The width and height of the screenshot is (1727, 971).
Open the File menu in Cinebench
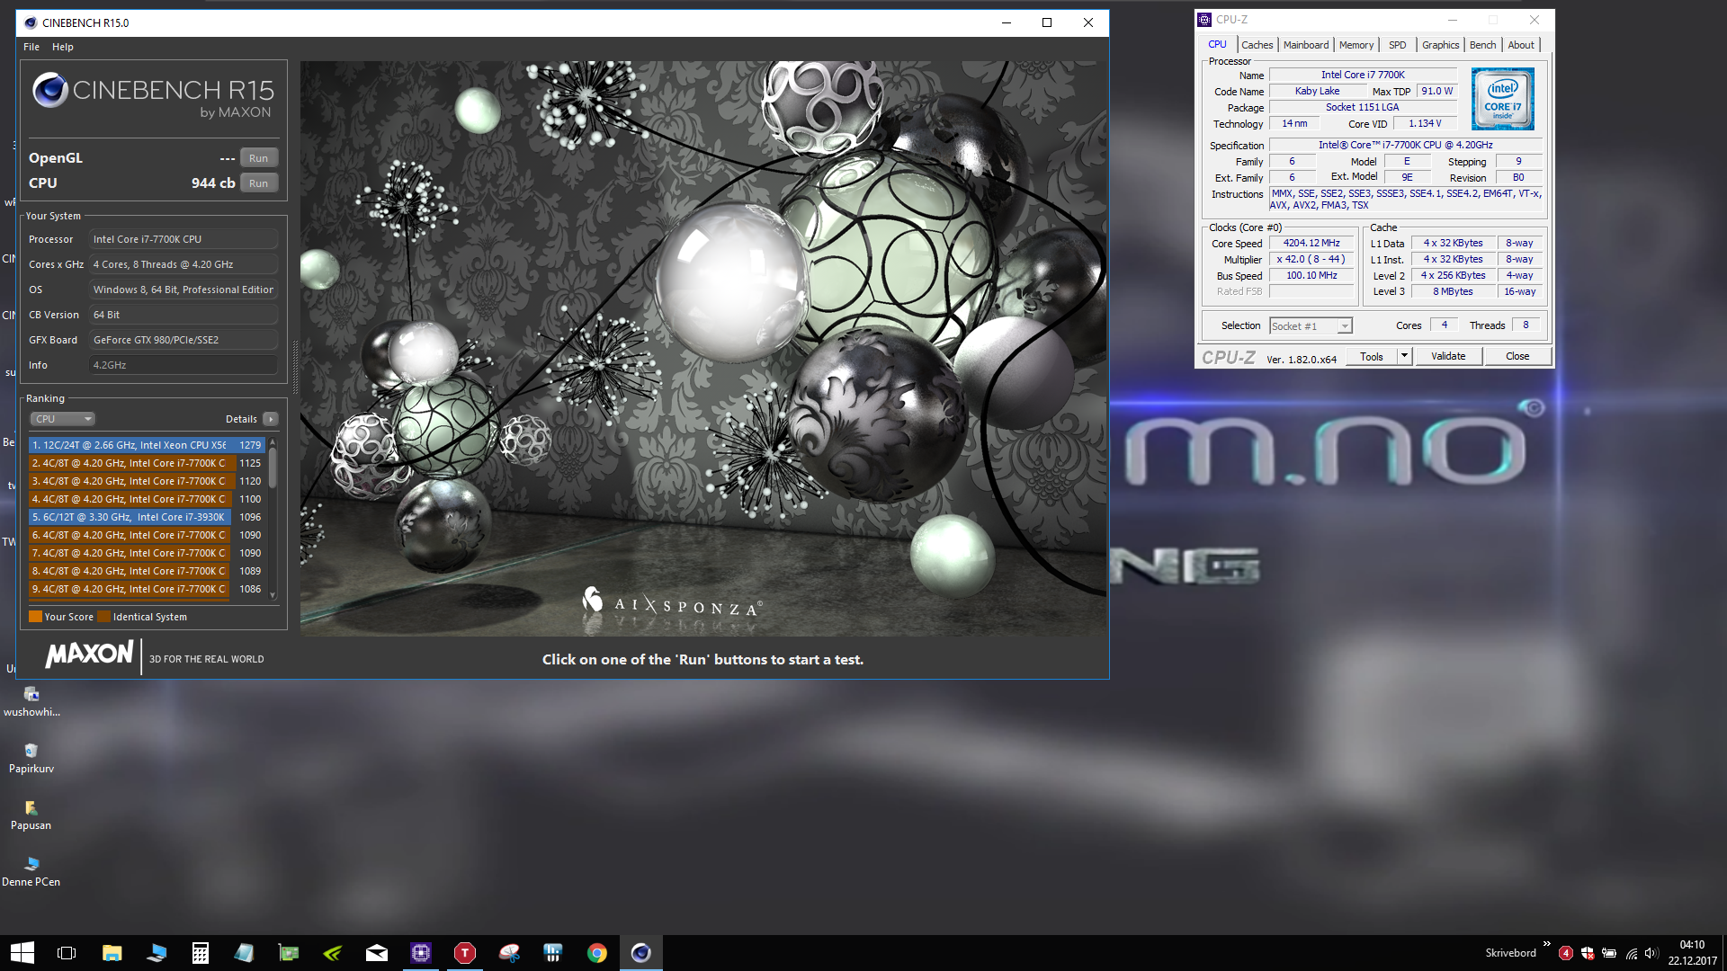[x=31, y=47]
